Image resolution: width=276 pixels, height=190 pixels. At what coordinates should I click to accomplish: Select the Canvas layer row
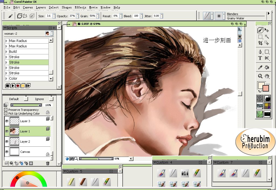27,152
